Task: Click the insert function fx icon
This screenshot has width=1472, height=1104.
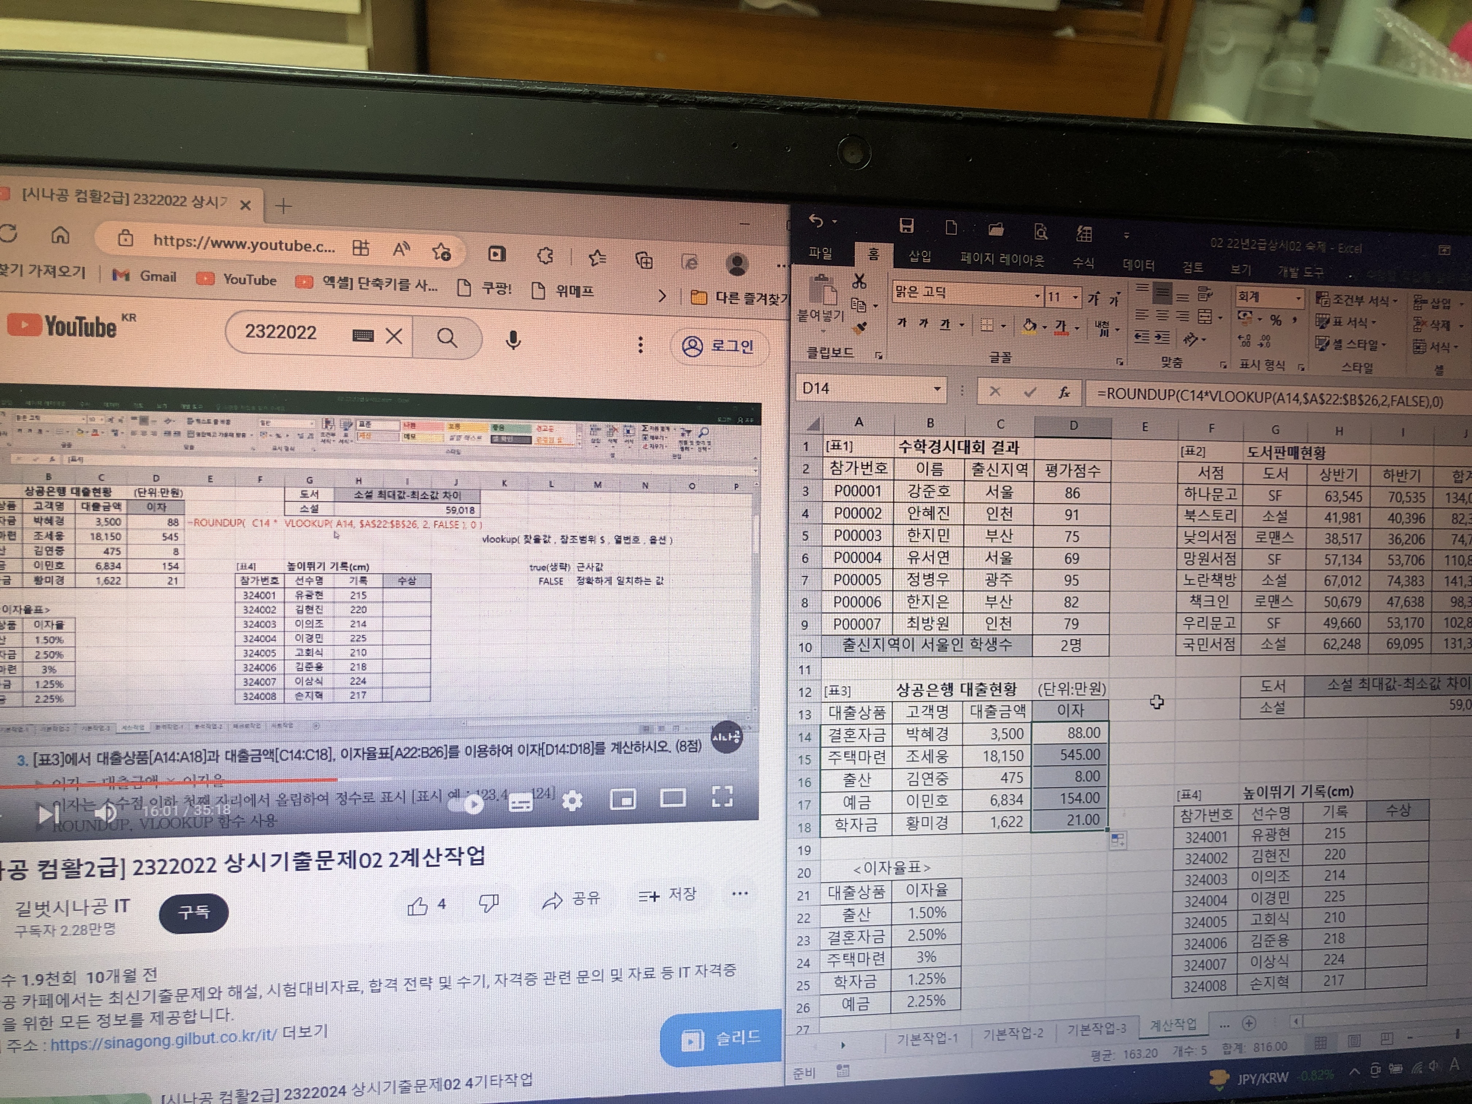Action: (1064, 392)
